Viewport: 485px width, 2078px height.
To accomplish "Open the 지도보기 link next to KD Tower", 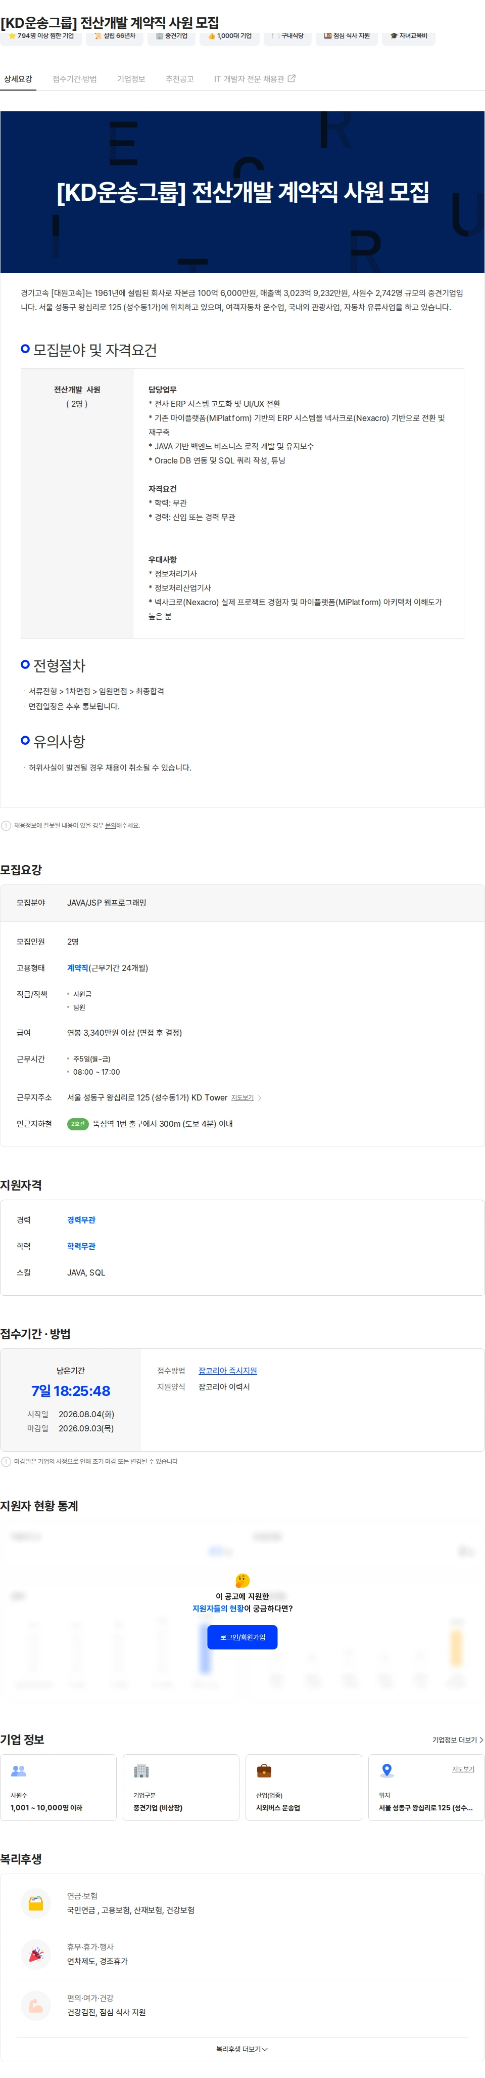I will (243, 1098).
